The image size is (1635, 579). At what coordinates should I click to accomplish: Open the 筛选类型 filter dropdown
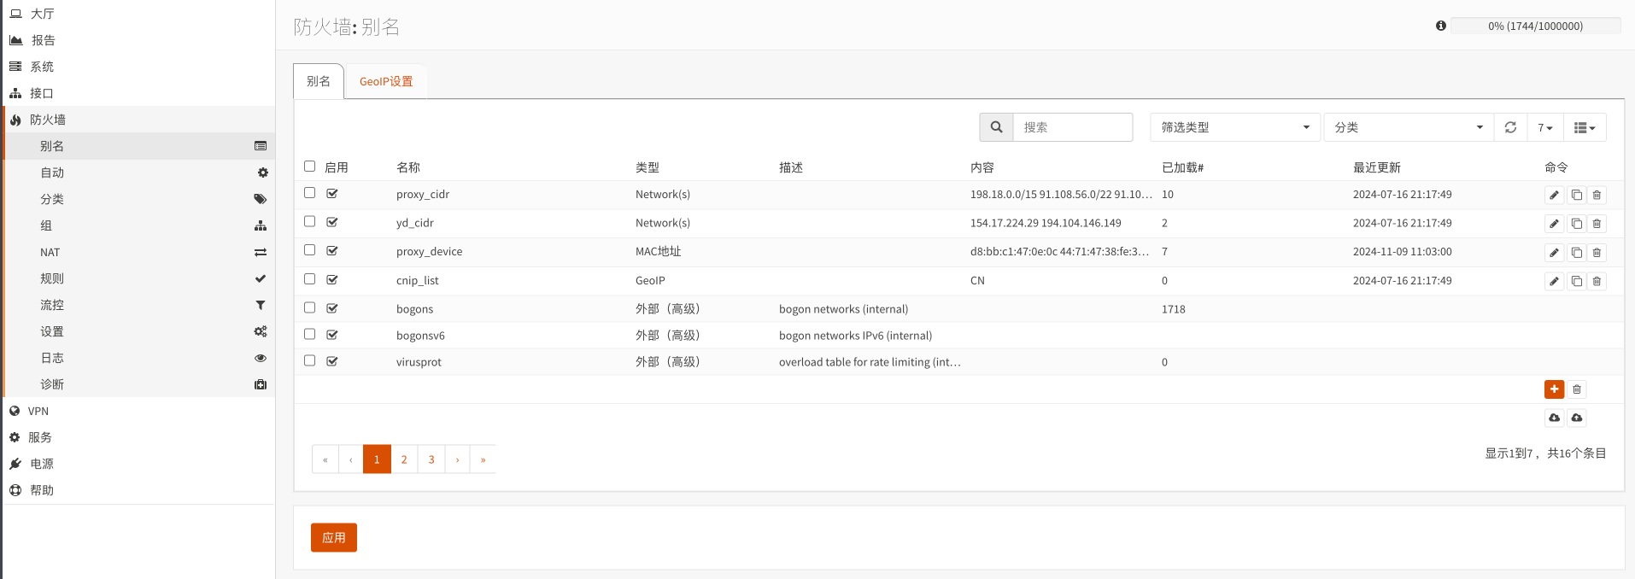(1235, 127)
